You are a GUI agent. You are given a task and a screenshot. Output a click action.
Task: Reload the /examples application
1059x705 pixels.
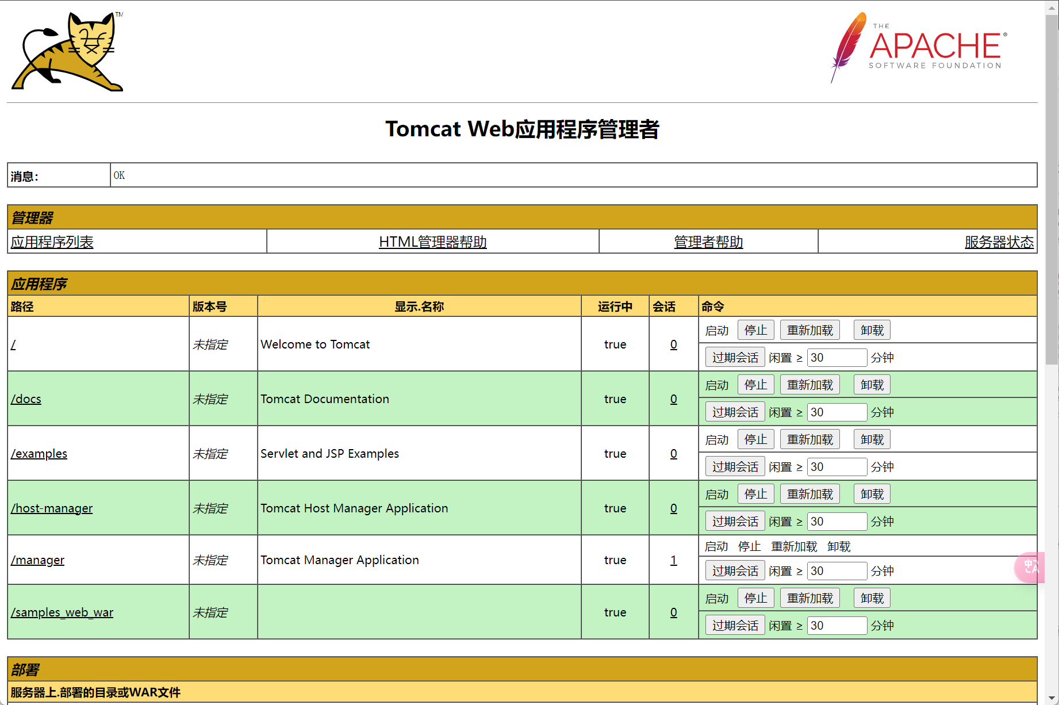810,439
